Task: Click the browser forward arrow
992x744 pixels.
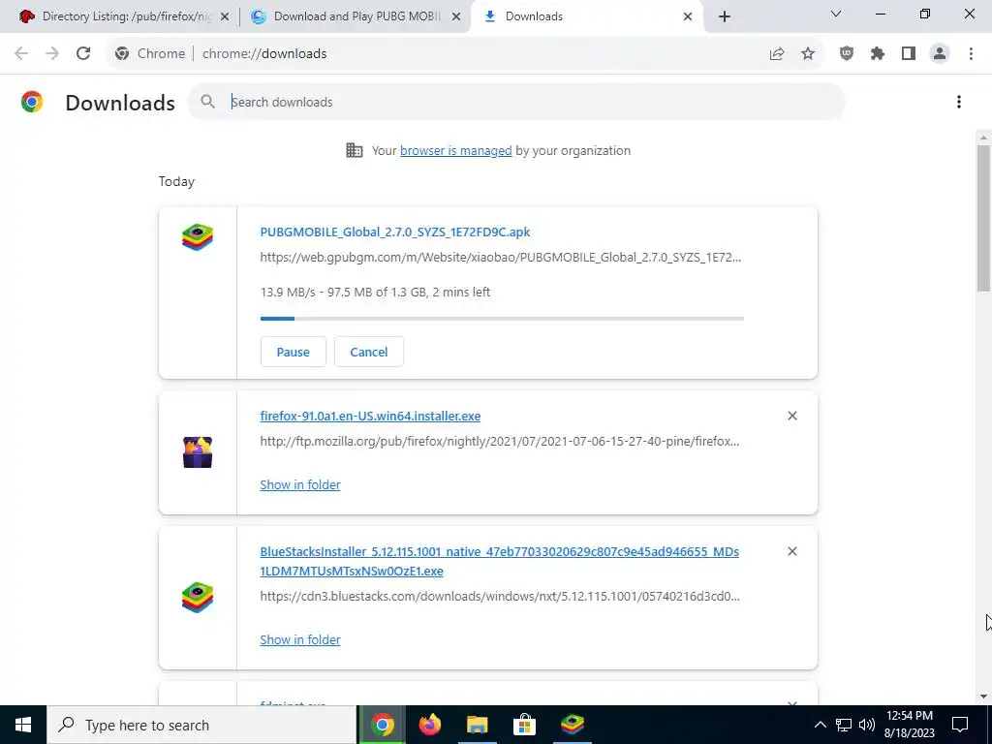Action: [x=52, y=54]
